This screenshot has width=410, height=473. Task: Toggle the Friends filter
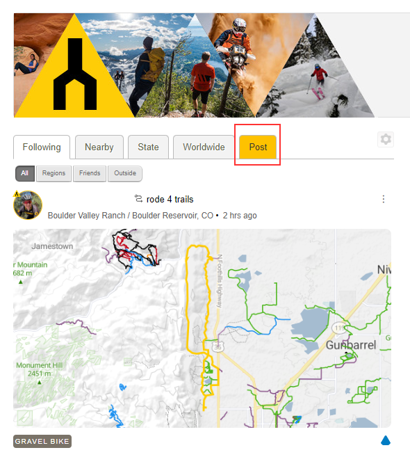(x=90, y=173)
